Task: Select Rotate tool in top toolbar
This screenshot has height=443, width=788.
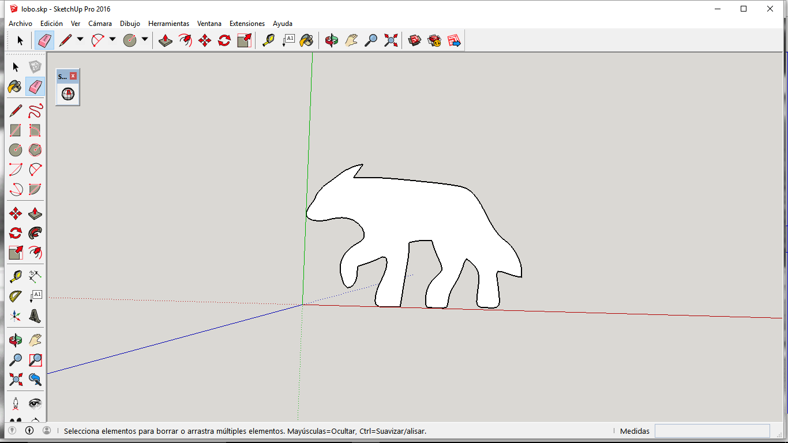Action: [x=224, y=40]
